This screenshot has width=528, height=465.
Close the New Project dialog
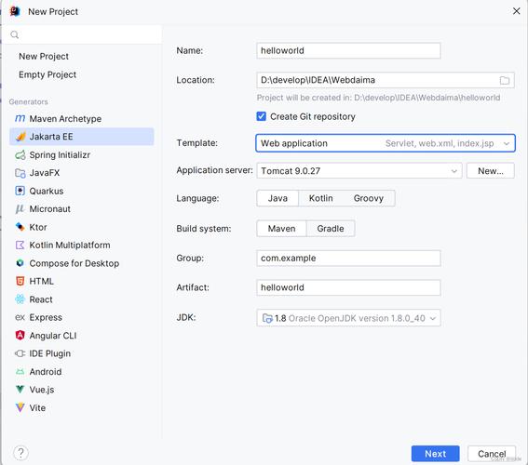coord(516,11)
